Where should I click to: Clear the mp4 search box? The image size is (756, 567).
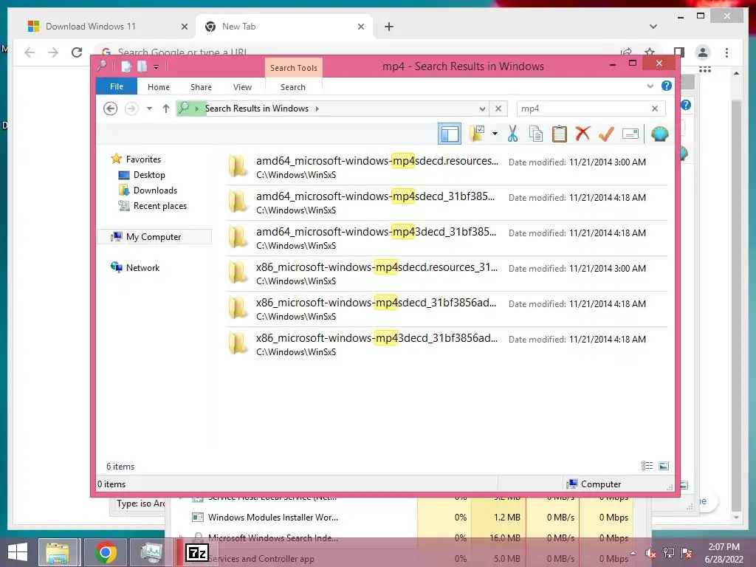(655, 109)
